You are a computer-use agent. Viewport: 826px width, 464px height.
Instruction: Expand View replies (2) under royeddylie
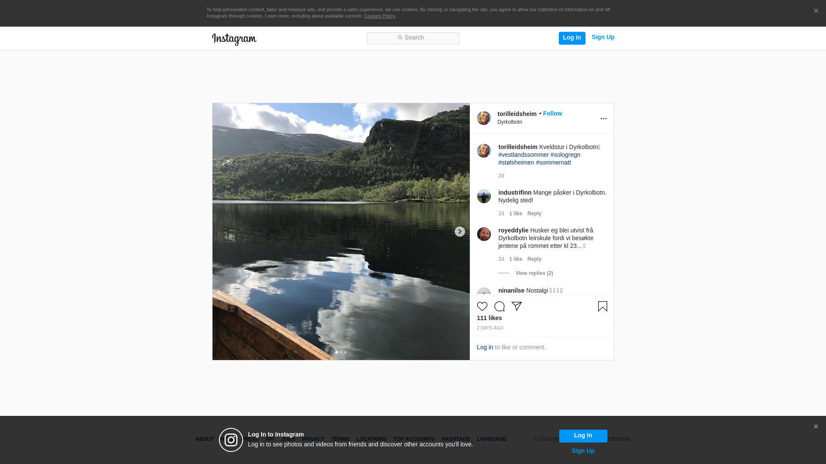coord(534,273)
